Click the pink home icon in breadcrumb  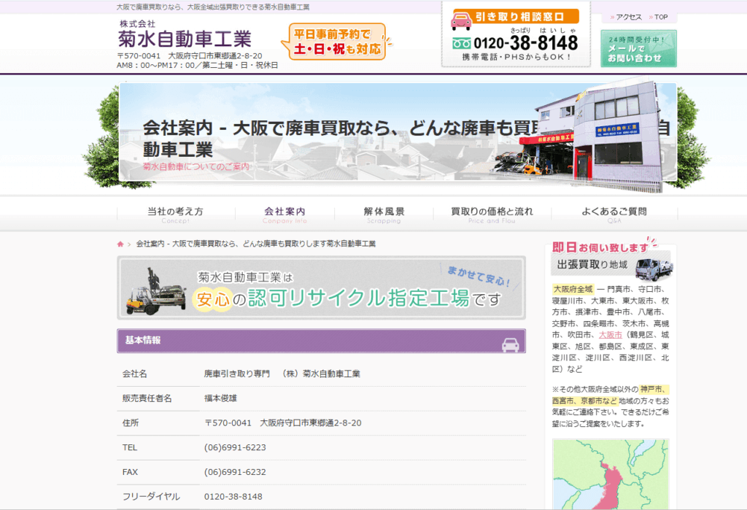[120, 244]
